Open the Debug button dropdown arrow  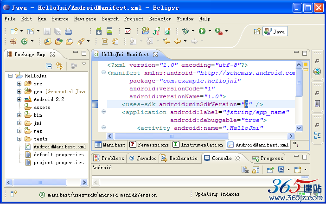pyautogui.click(x=193, y=31)
